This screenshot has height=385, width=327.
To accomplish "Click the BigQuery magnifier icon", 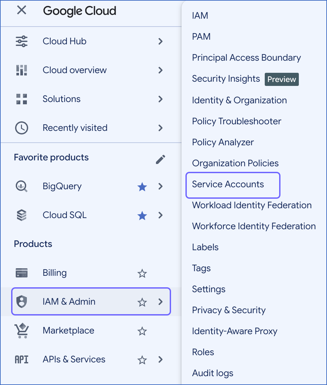I will (x=22, y=186).
